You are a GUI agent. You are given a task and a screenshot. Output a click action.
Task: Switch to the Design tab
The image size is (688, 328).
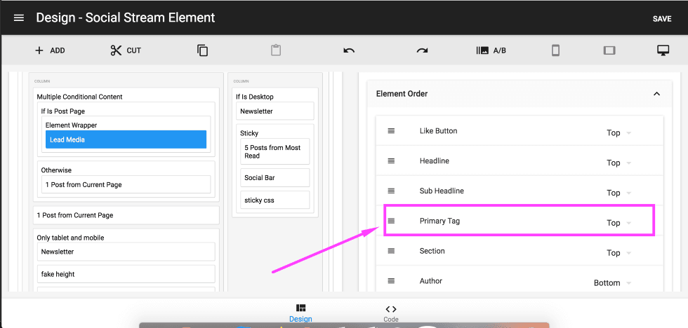tap(300, 313)
